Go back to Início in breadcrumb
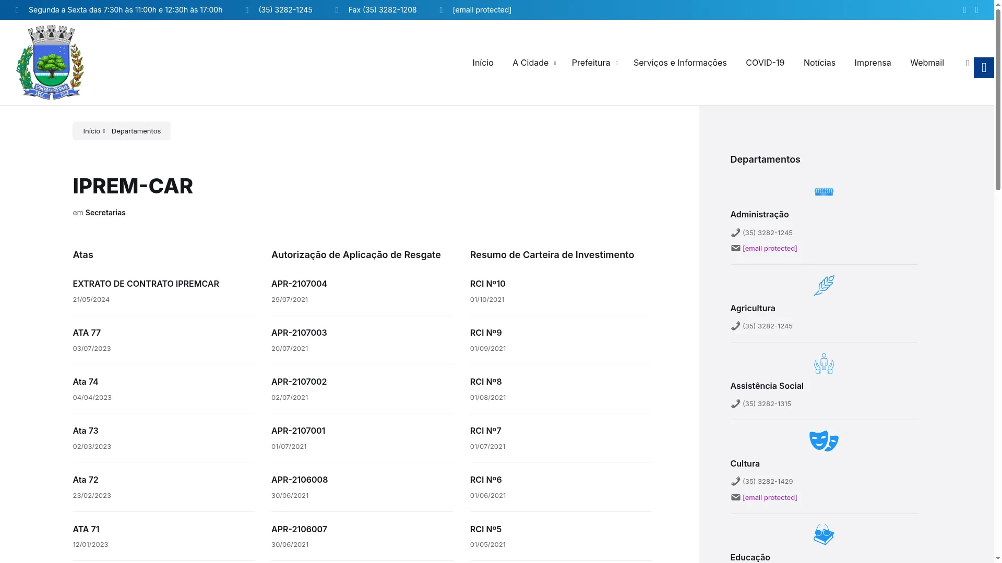1002x563 pixels. click(91, 131)
